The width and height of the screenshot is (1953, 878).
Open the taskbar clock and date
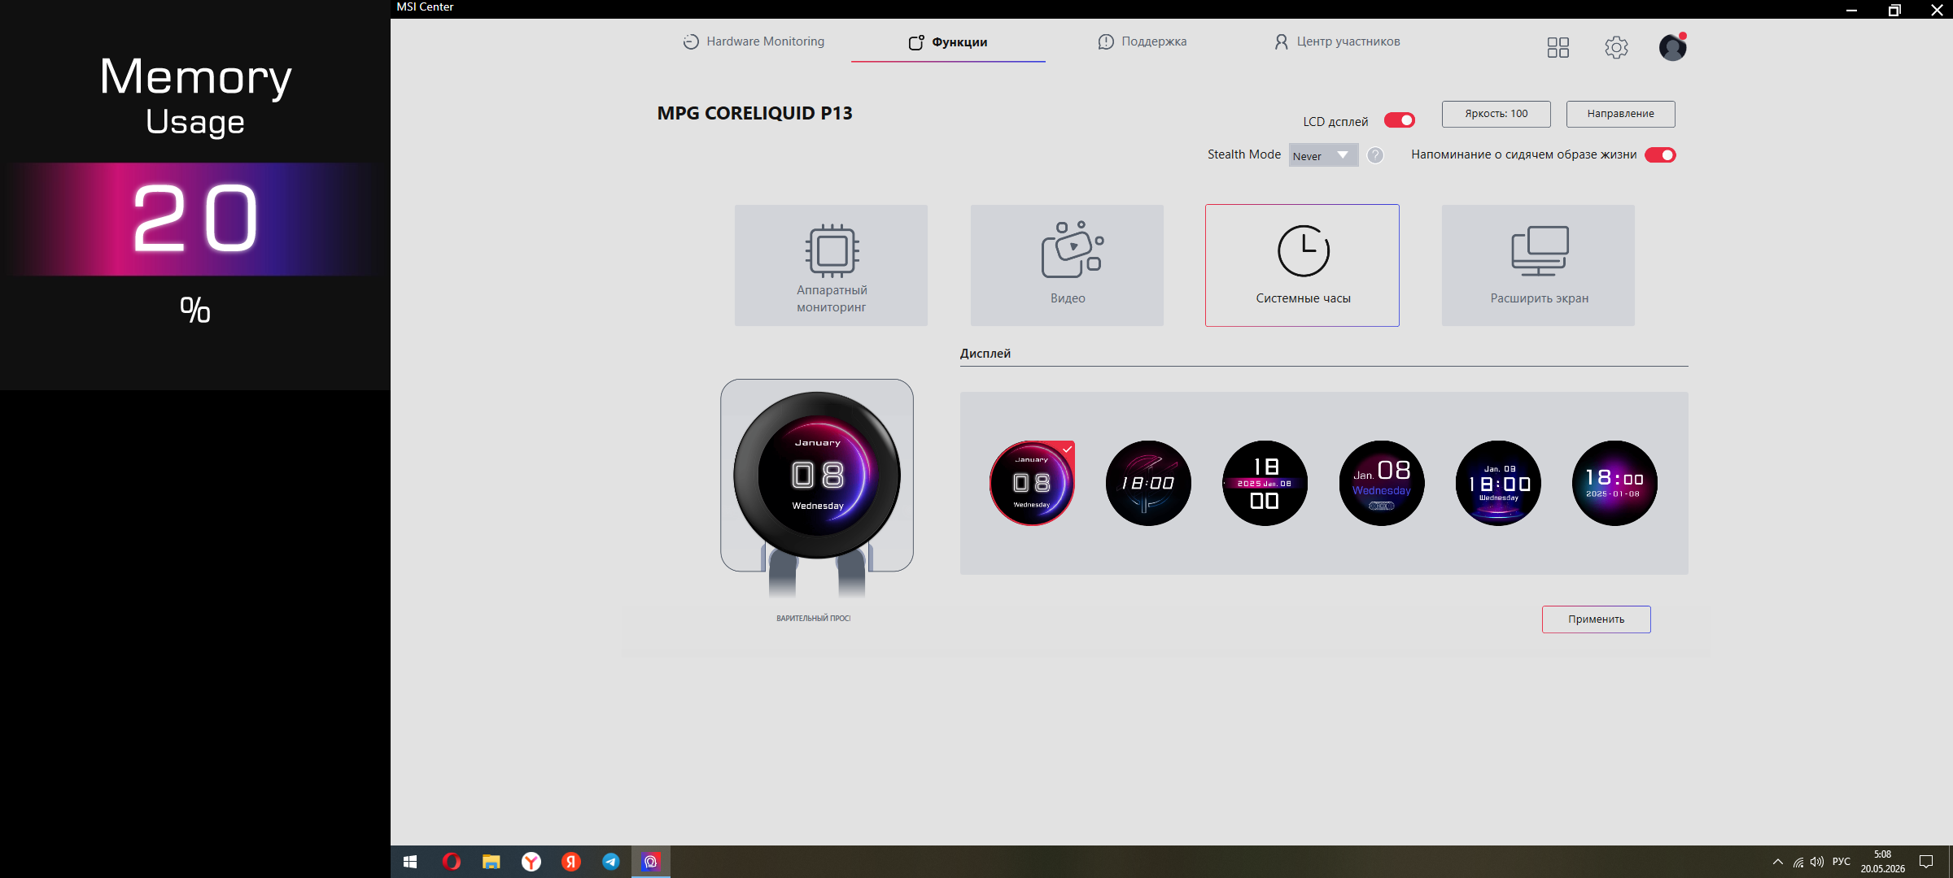click(1883, 862)
